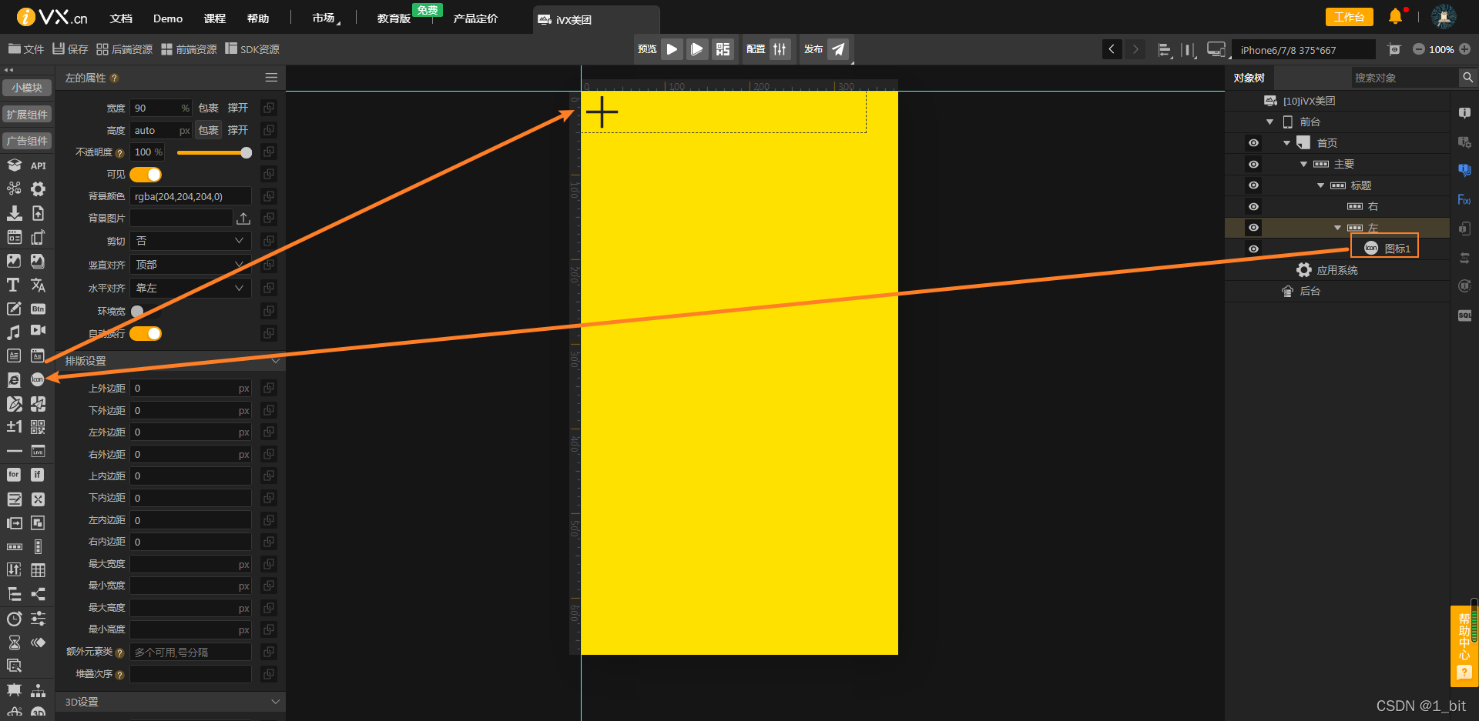
Task: Switch to the 扩展组件 tab
Action: pos(27,115)
